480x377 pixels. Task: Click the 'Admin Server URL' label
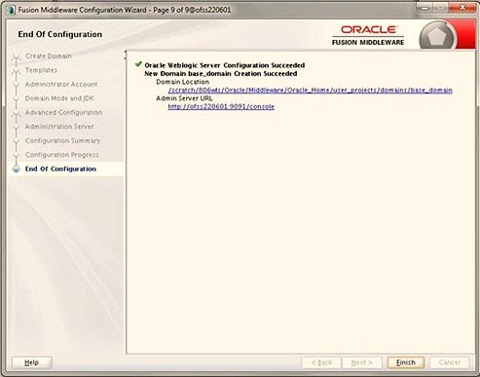coord(184,98)
